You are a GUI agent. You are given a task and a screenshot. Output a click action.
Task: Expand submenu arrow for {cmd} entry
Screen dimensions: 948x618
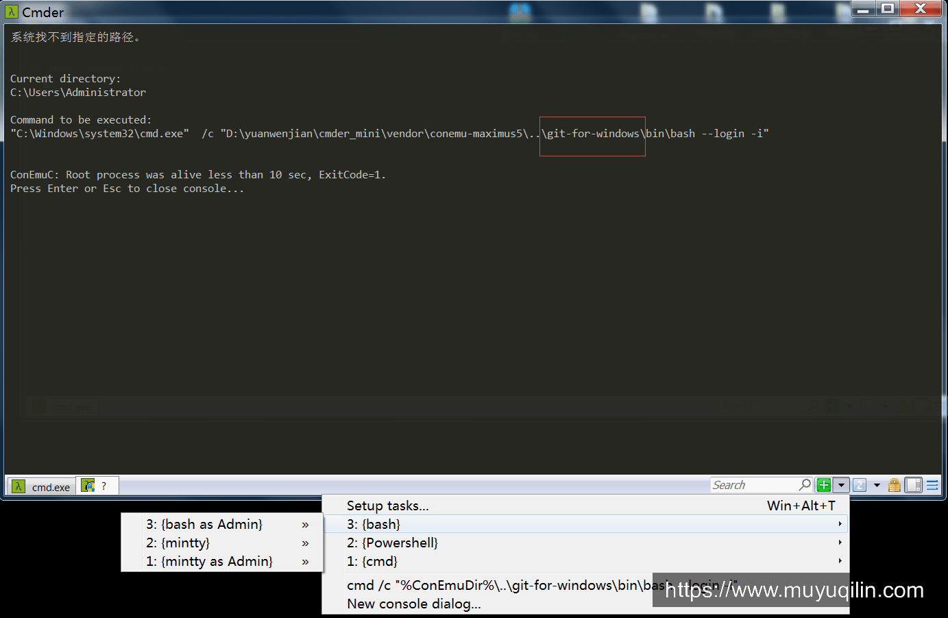pos(840,561)
